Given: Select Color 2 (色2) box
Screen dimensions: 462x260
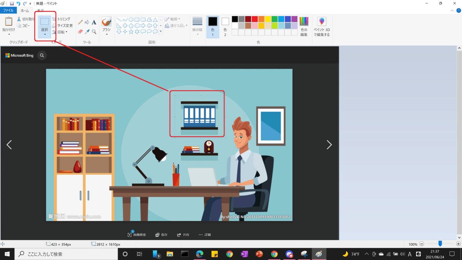Looking at the screenshot, I should coord(225,27).
